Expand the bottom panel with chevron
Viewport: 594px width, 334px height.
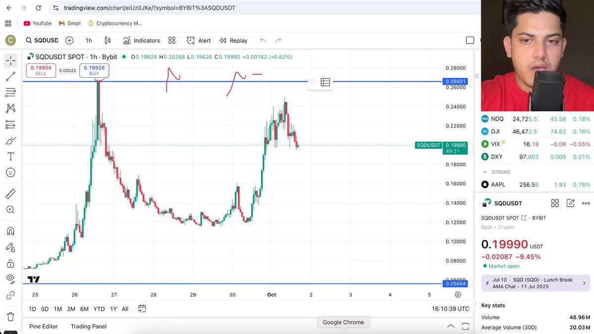[450, 326]
